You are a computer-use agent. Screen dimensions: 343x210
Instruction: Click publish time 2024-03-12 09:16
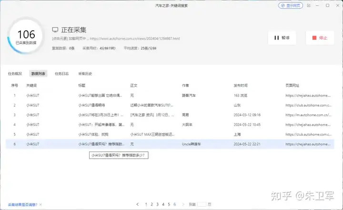click(247, 115)
